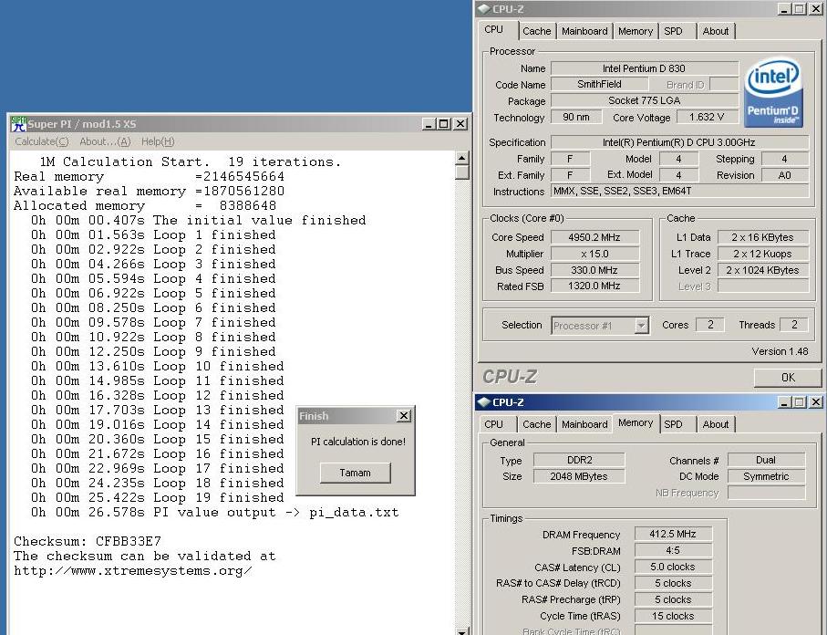Minimize the top CPU-Z window
The height and width of the screenshot is (635, 827).
point(784,9)
